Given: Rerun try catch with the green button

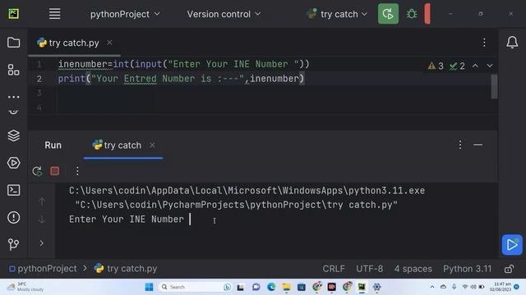Looking at the screenshot, I should (x=388, y=14).
